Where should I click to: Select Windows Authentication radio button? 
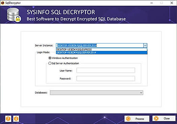coord(50,58)
